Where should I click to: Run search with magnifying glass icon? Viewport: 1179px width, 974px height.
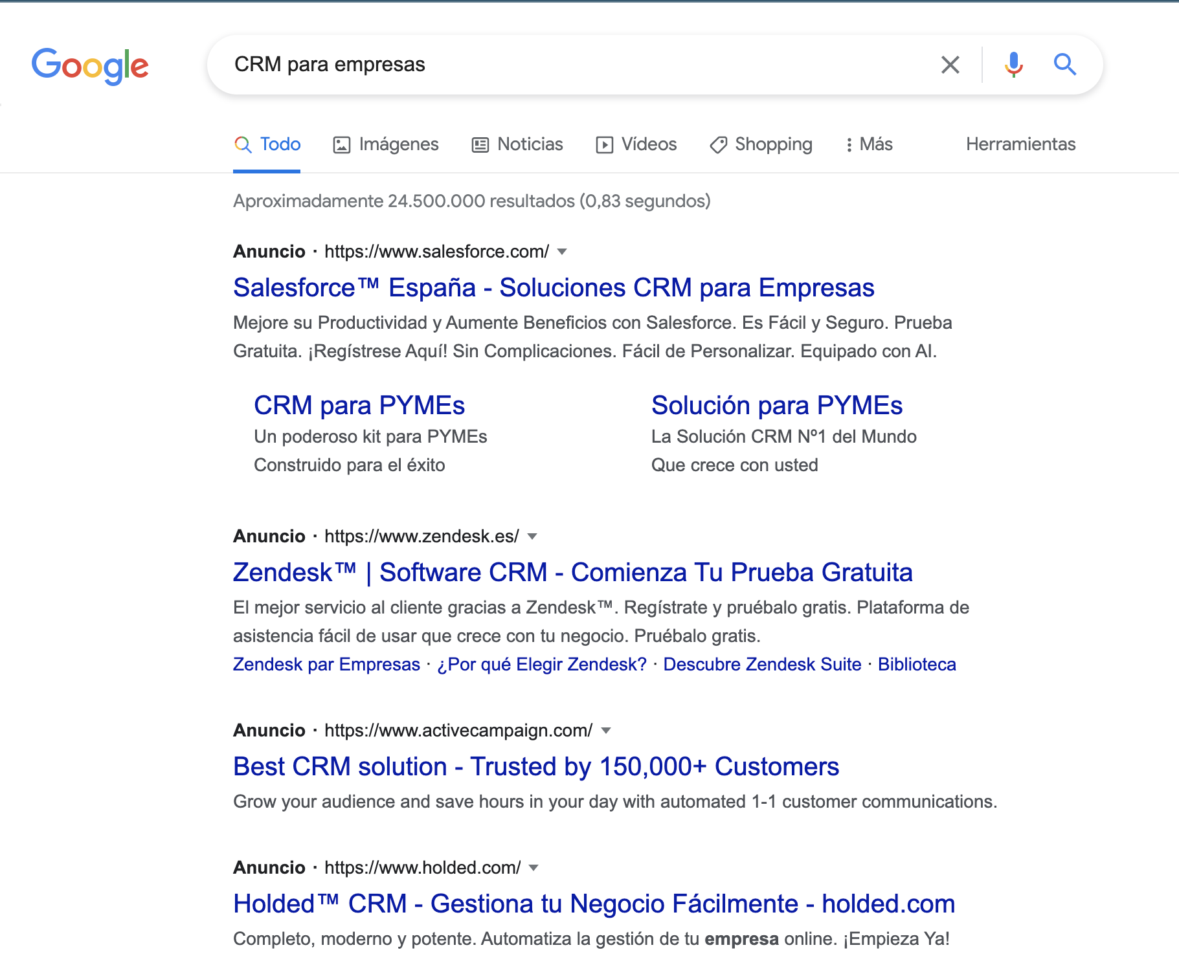(x=1064, y=65)
